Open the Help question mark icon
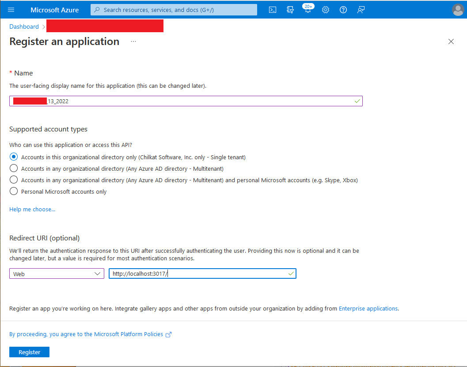Image resolution: width=467 pixels, height=367 pixels. pyautogui.click(x=343, y=10)
